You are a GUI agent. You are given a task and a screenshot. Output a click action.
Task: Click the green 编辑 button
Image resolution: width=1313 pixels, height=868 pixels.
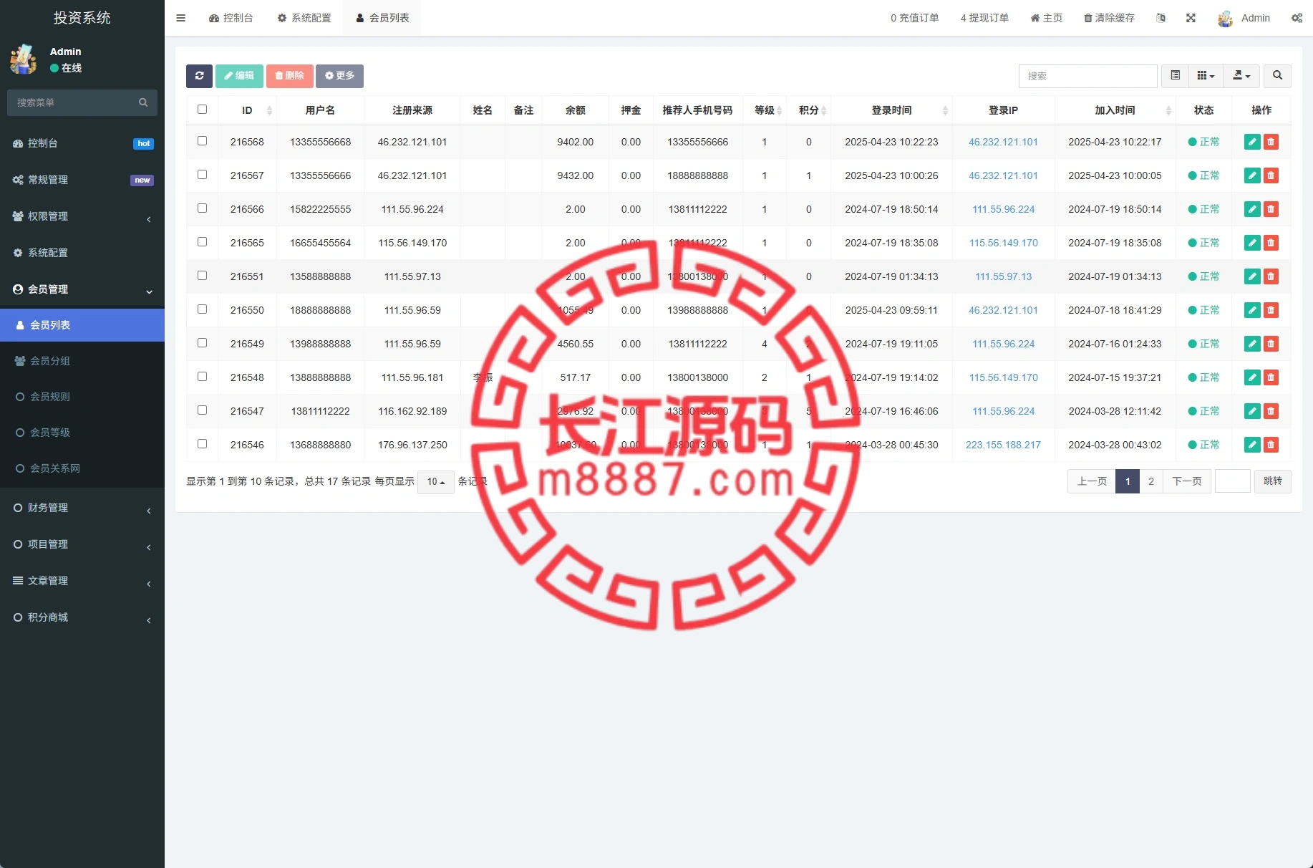click(x=239, y=76)
